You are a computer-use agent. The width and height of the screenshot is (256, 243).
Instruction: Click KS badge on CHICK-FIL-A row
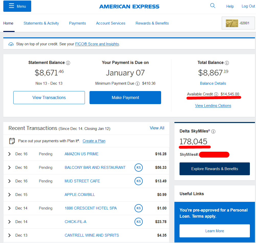coord(139,222)
